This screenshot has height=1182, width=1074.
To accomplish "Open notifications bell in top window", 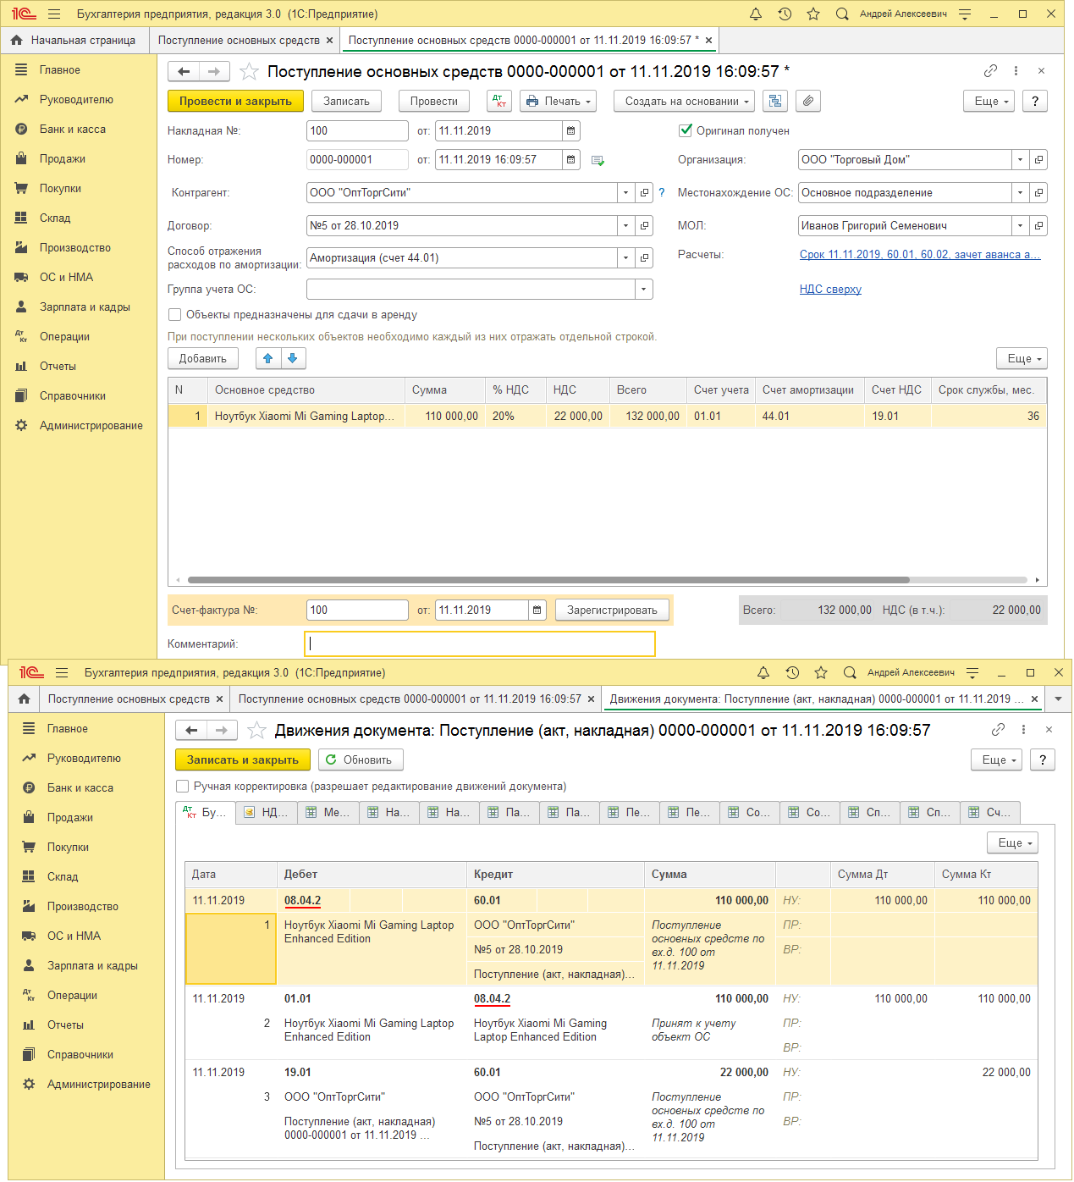I will coord(756,14).
